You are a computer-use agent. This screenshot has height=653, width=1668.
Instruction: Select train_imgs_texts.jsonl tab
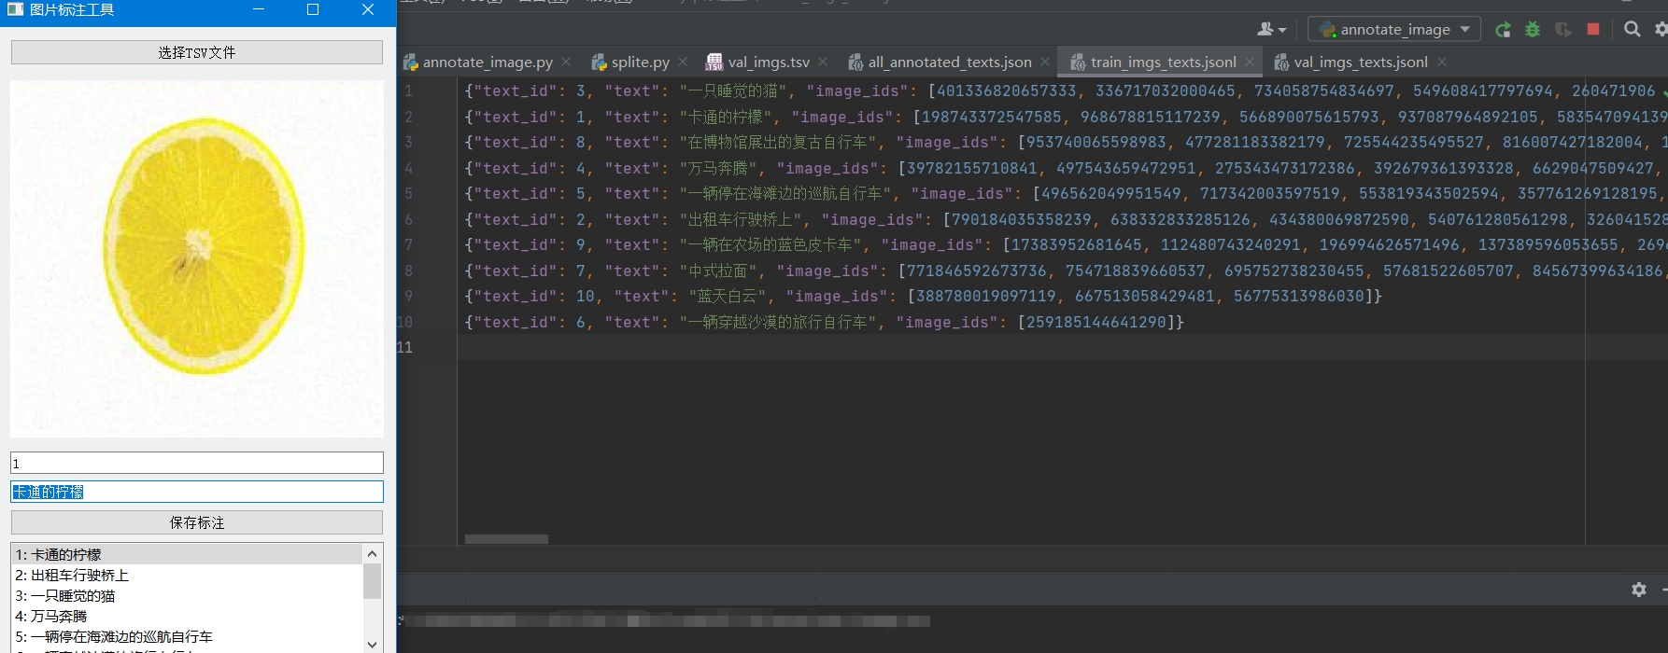[1163, 62]
